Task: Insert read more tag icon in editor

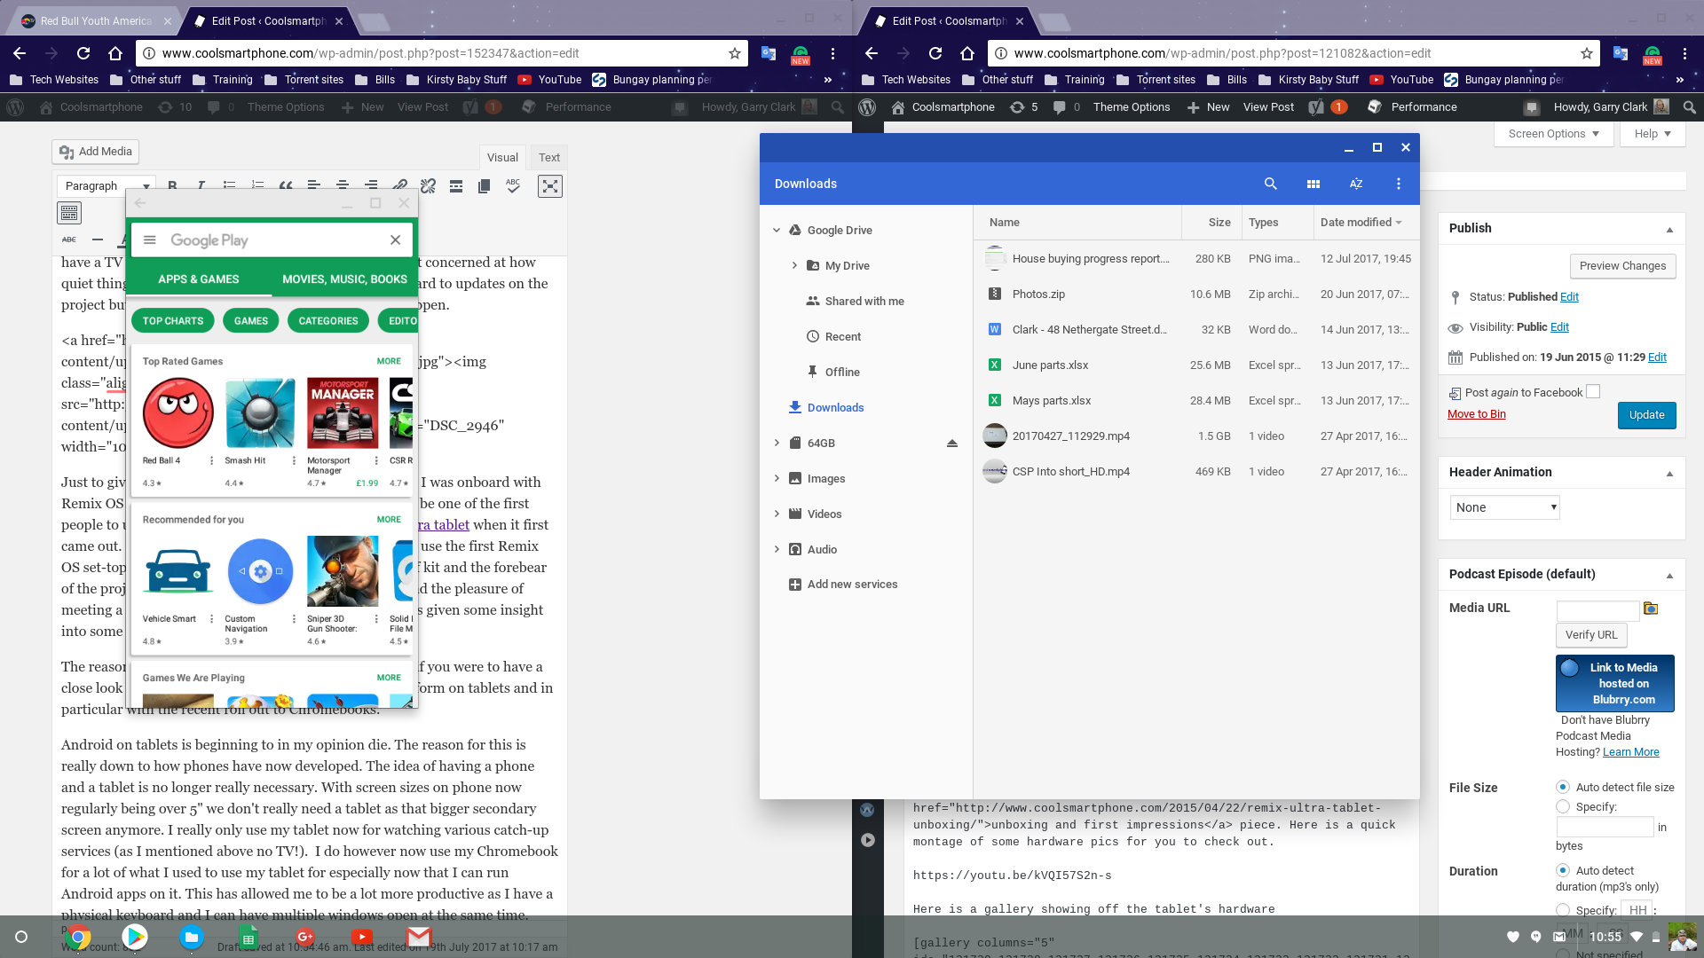Action: pos(456,185)
